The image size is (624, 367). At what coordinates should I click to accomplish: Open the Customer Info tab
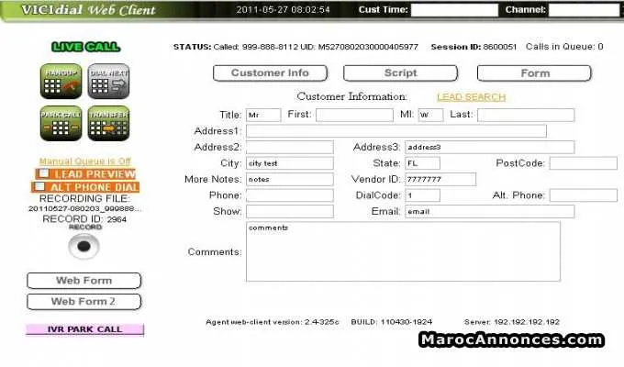click(270, 73)
